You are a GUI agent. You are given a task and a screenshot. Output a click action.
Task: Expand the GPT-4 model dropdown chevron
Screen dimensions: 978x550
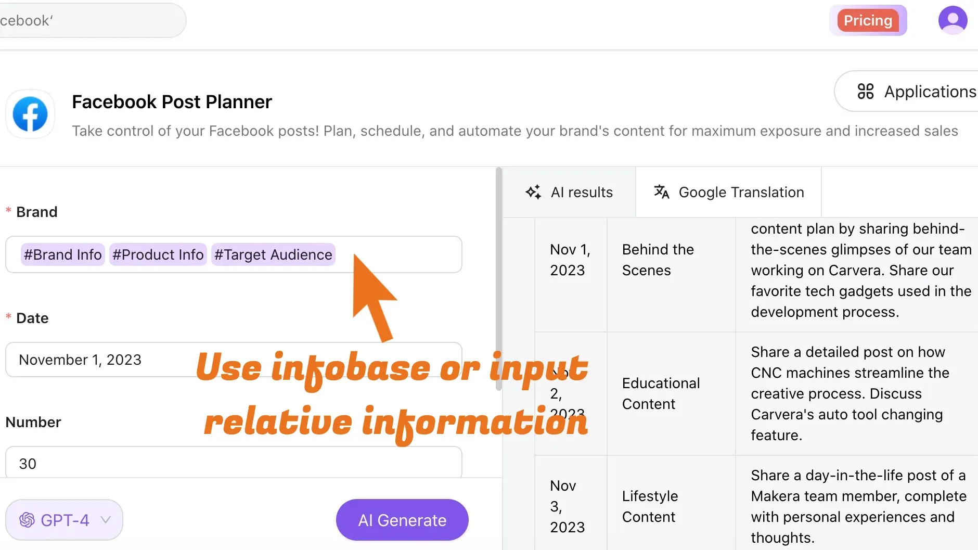(x=106, y=520)
